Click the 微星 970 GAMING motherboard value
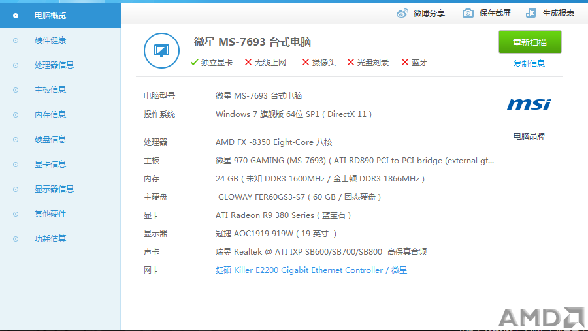The width and height of the screenshot is (588, 331). (x=355, y=161)
